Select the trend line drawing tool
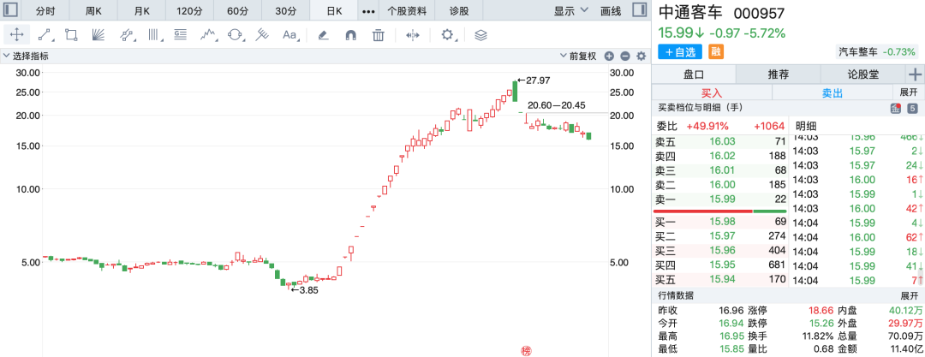Viewport: 925px width, 357px height. click(x=45, y=35)
